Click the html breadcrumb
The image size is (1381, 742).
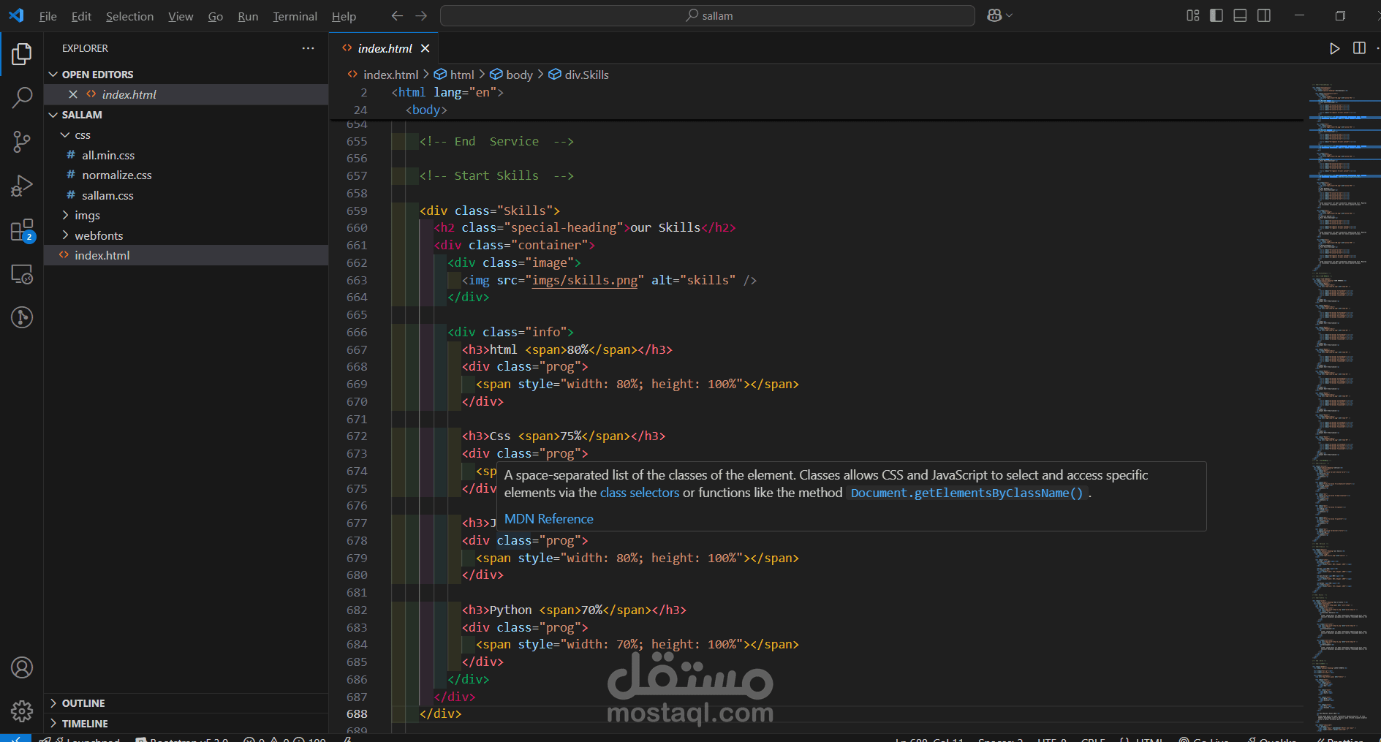455,75
